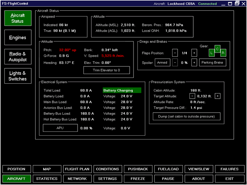Viewport: 247px width, 185px height.
Task: Toggle the left gear indicator L
Action: pos(212,53)
